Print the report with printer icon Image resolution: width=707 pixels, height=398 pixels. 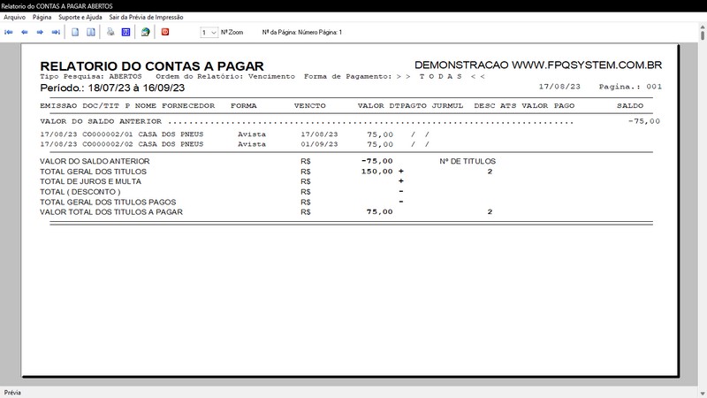click(x=110, y=32)
